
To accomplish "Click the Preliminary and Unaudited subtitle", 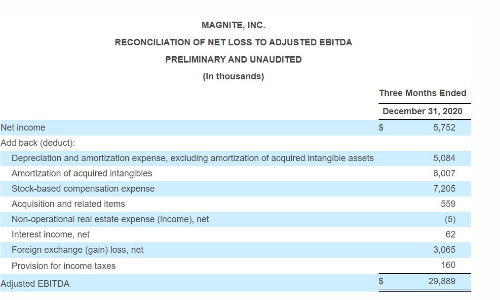I will tap(233, 60).
